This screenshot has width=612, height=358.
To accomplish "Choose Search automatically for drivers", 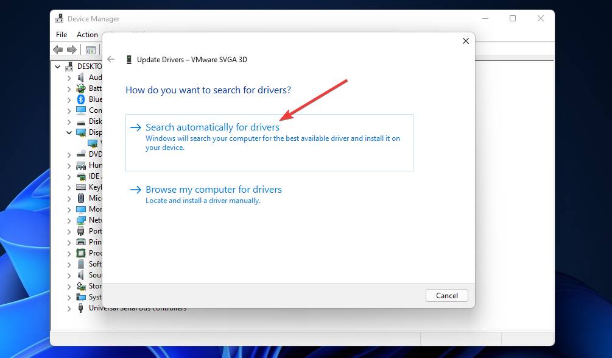I will (269, 143).
